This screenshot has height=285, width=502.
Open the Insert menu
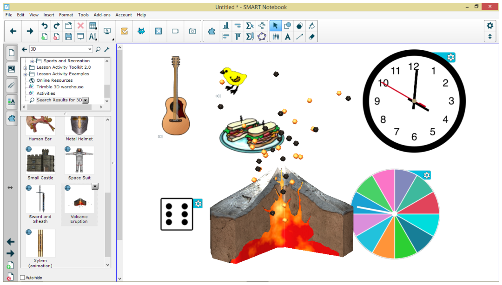point(49,15)
